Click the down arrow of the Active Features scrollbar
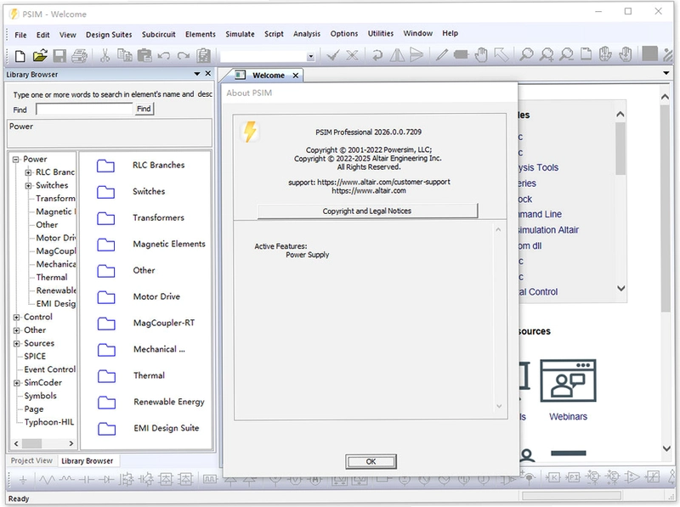Screen dimensions: 680x507 pyautogui.click(x=499, y=407)
